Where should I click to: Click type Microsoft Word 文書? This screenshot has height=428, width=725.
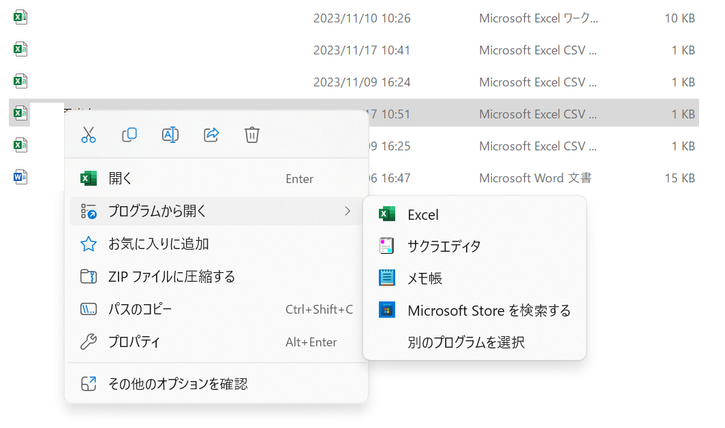point(536,178)
